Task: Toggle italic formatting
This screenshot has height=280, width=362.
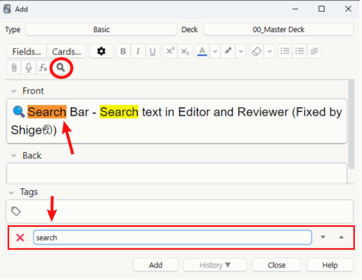Action: 138,51
